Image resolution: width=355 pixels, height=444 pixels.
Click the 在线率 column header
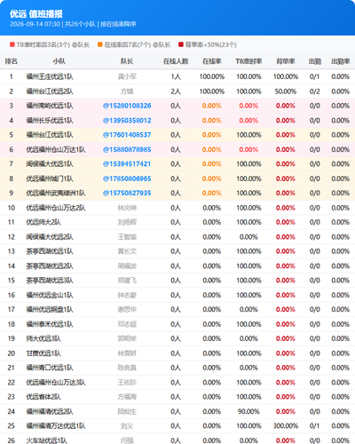(x=212, y=61)
